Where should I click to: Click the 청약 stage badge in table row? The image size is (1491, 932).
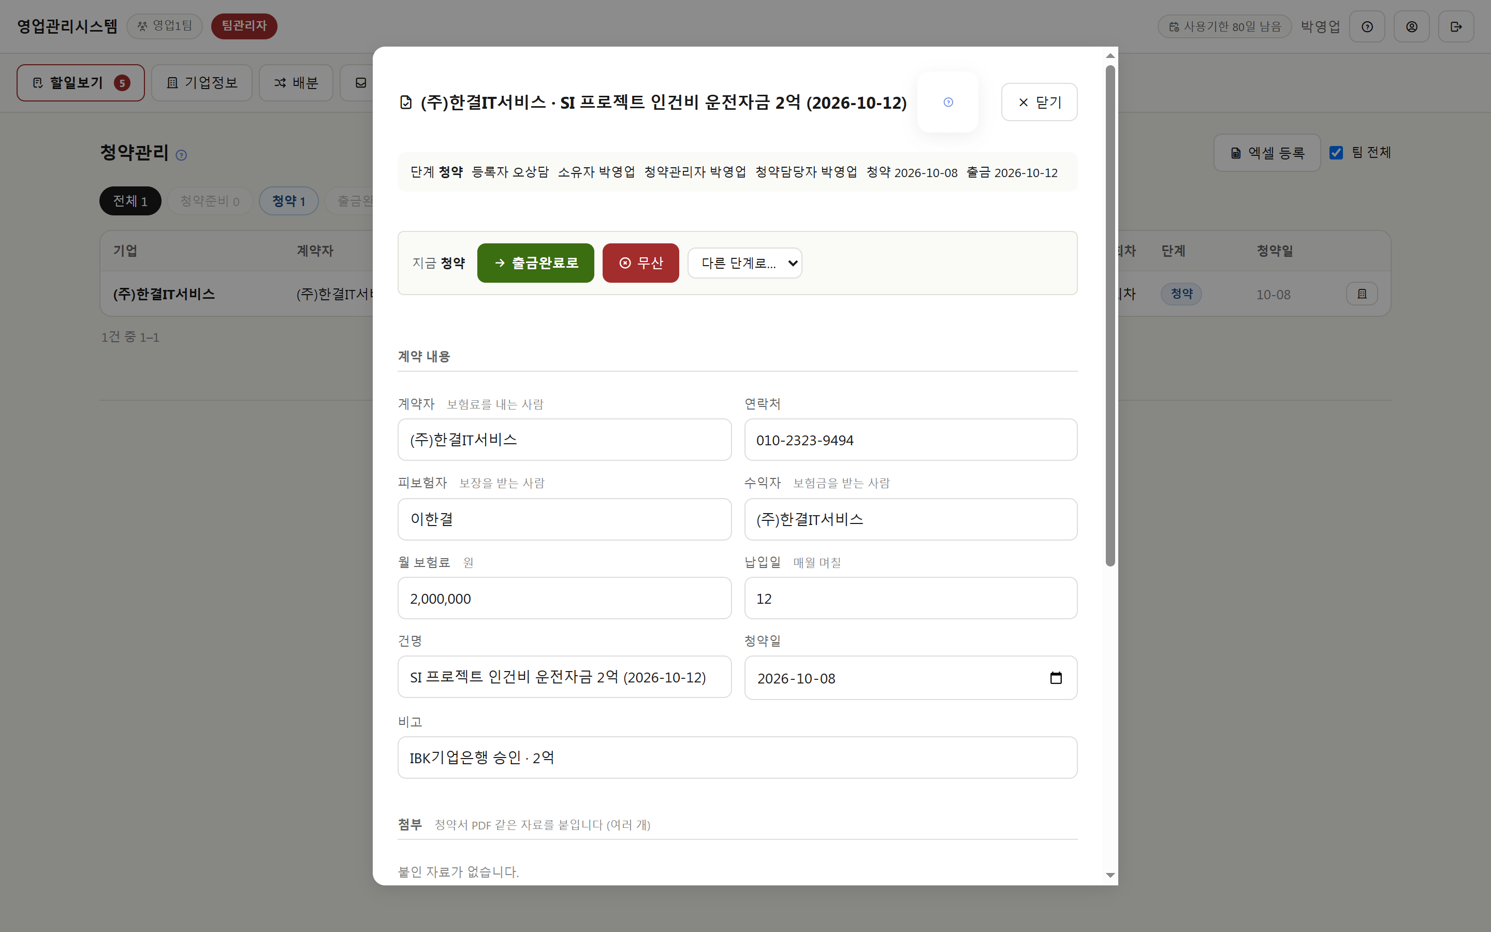(1181, 294)
